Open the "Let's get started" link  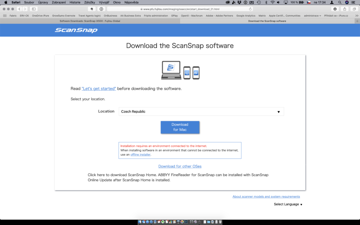click(x=99, y=89)
